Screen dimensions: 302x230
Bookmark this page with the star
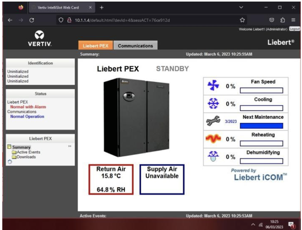coord(242,20)
